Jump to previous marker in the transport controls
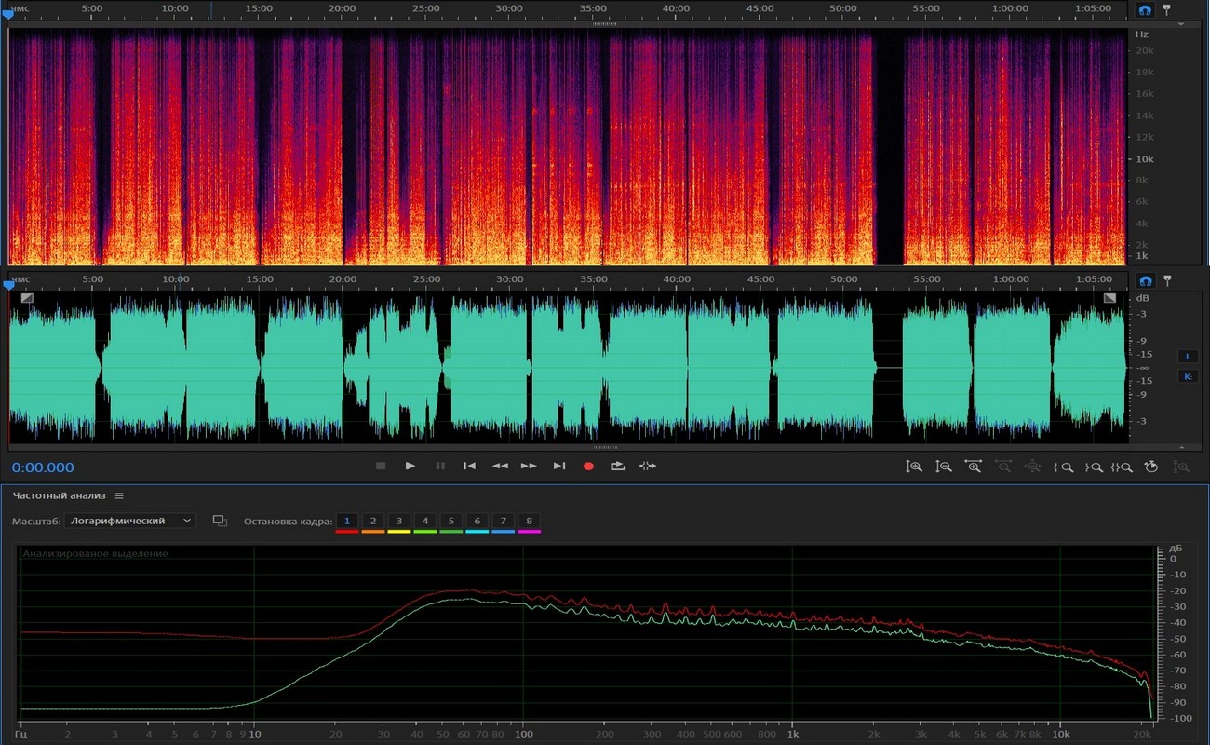This screenshot has width=1210, height=745. (x=470, y=466)
